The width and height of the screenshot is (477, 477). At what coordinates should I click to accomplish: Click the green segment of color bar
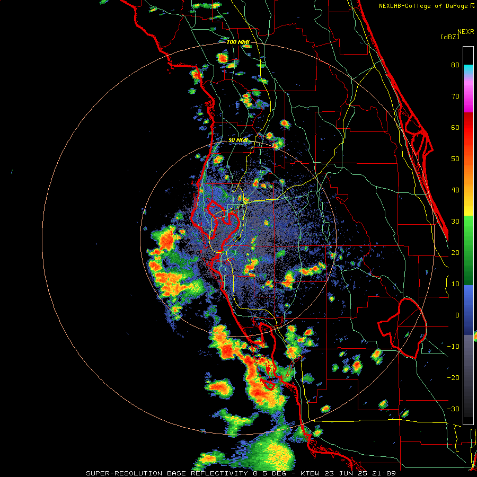[468, 250]
